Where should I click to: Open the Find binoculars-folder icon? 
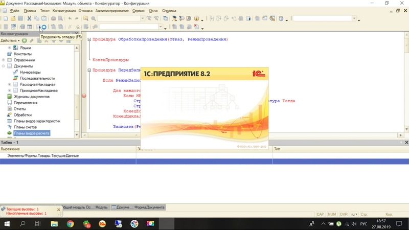point(85,18)
